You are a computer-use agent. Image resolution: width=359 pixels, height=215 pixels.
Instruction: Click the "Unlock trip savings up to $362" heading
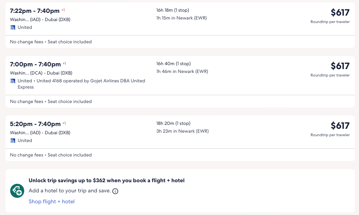(107, 181)
